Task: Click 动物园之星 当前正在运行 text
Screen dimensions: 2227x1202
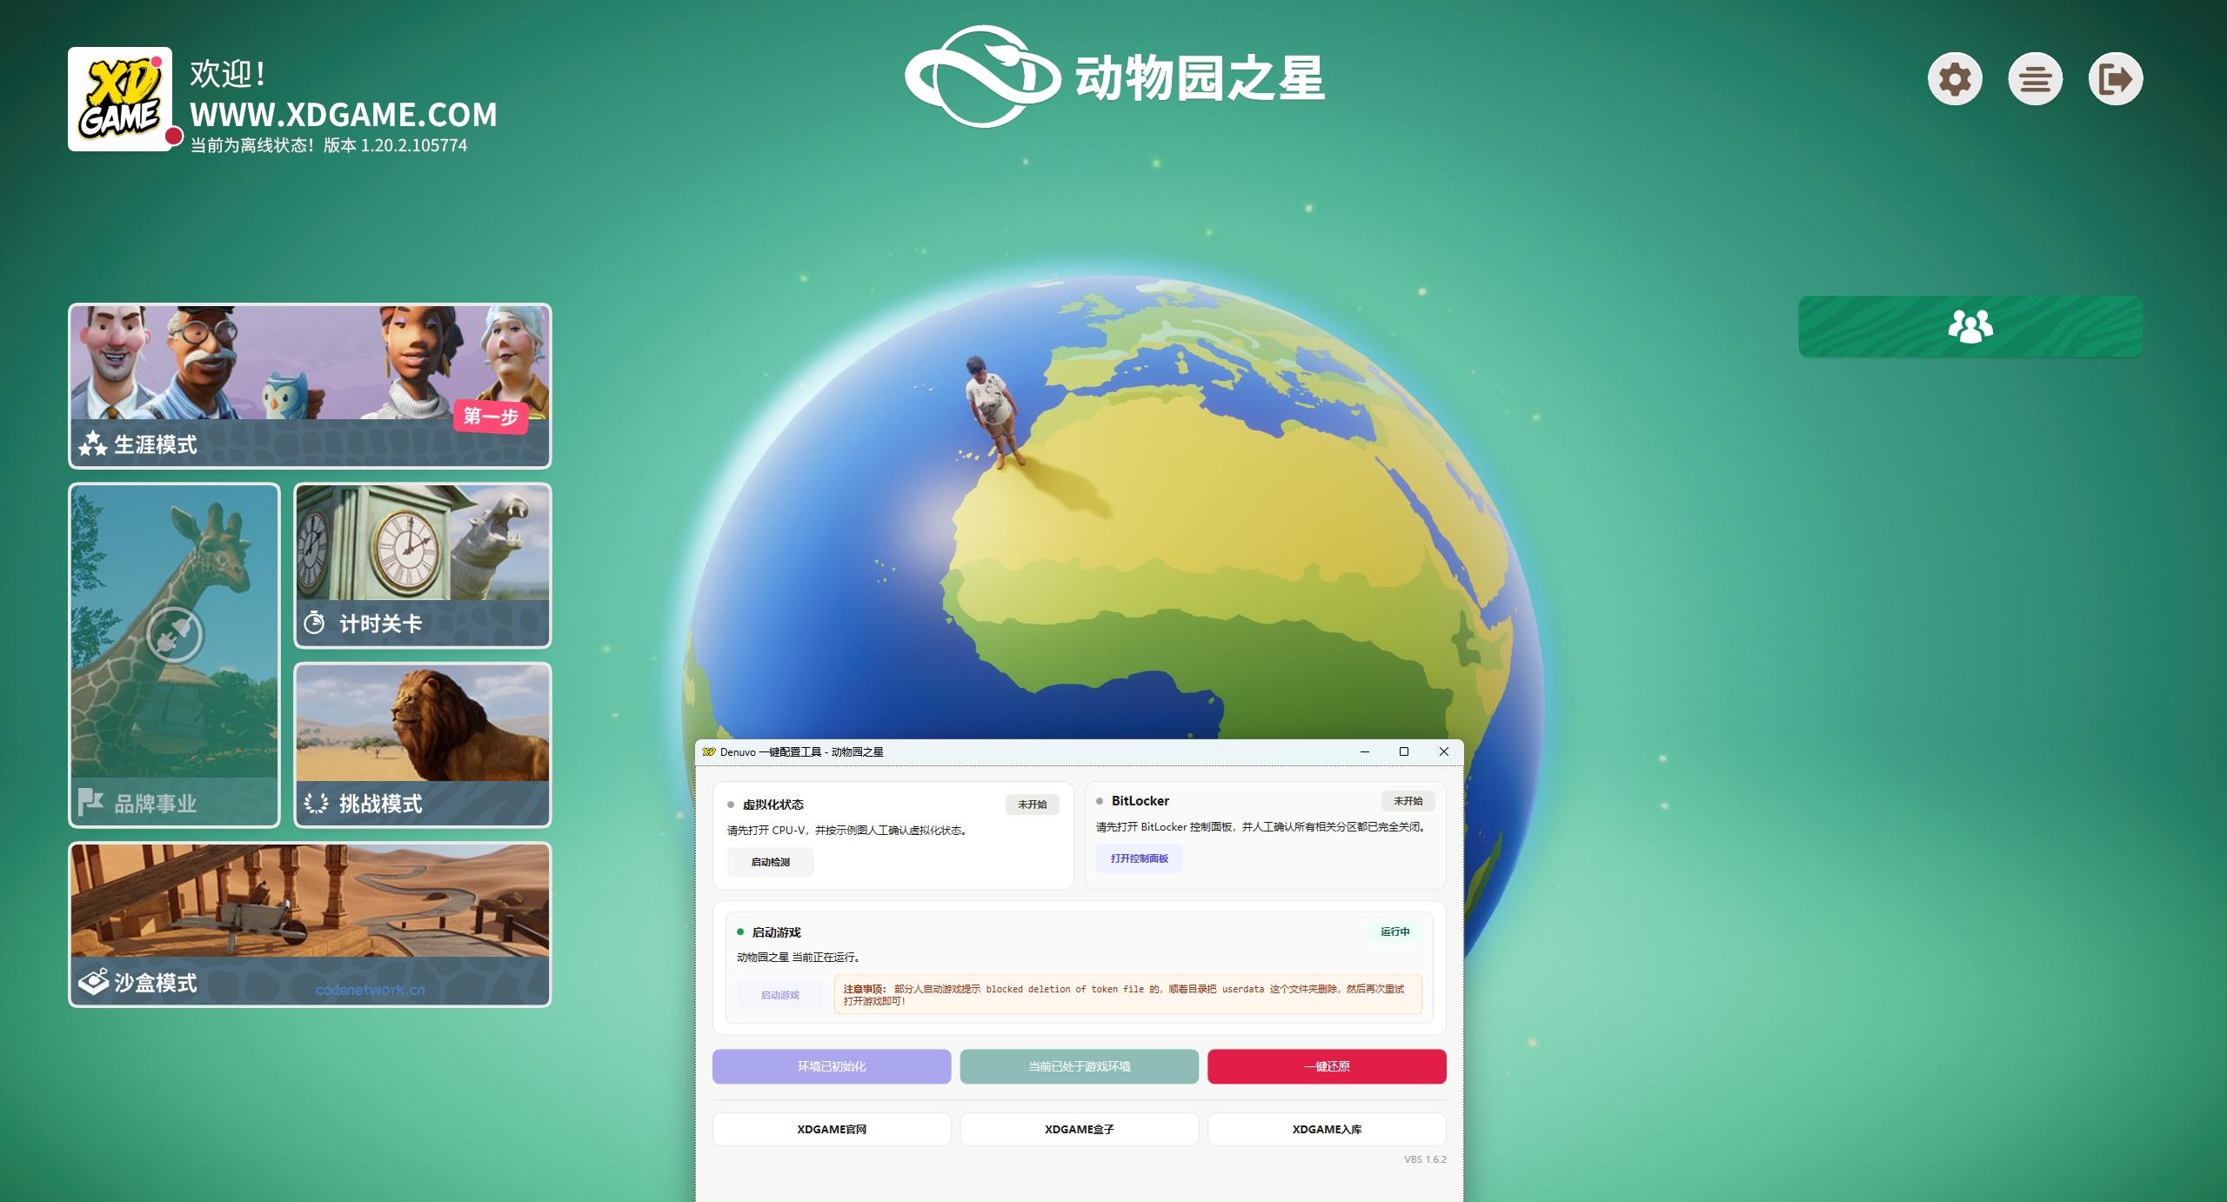Action: [799, 958]
